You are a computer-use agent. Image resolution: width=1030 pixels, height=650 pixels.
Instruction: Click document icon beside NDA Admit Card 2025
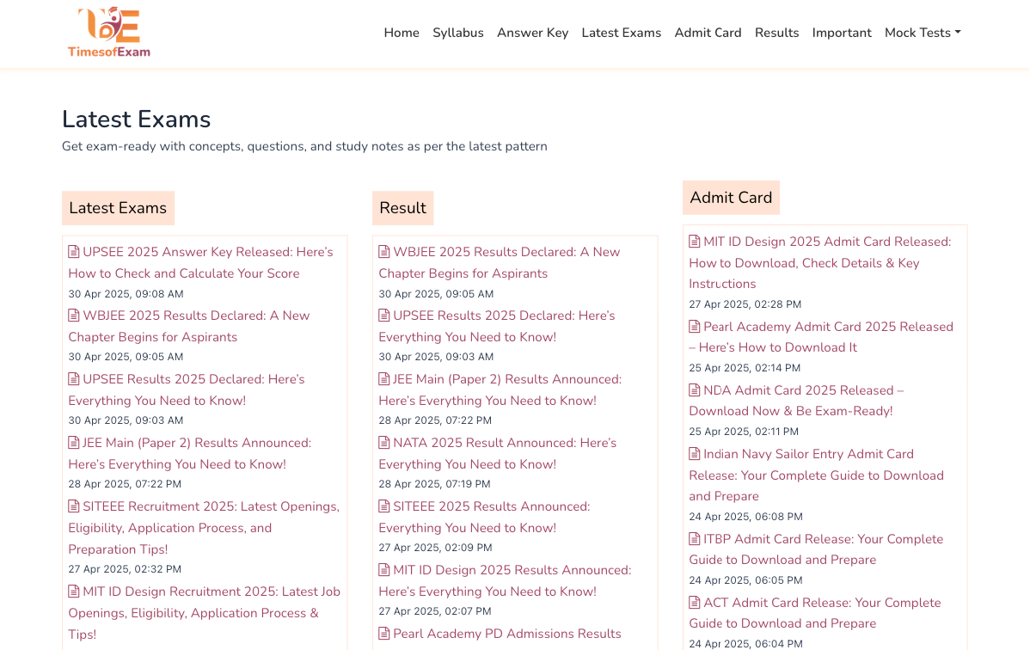[695, 390]
